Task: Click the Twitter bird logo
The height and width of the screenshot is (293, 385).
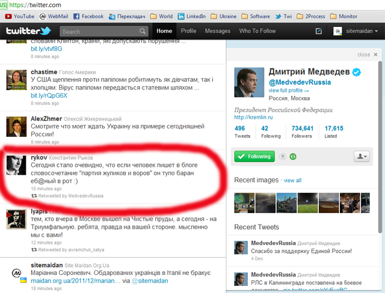Action: click(x=28, y=31)
